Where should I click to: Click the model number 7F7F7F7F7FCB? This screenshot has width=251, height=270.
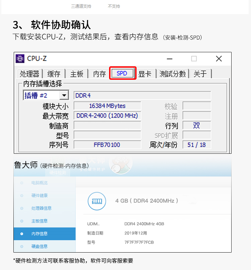(139, 243)
